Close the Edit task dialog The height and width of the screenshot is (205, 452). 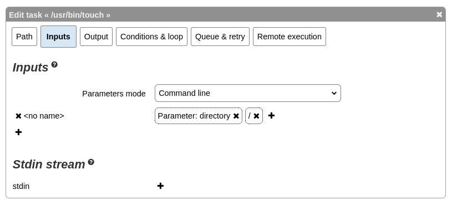(x=439, y=14)
